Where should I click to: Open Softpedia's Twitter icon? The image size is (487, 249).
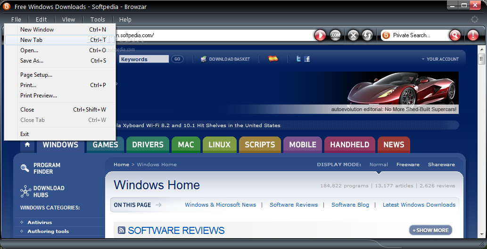298,59
